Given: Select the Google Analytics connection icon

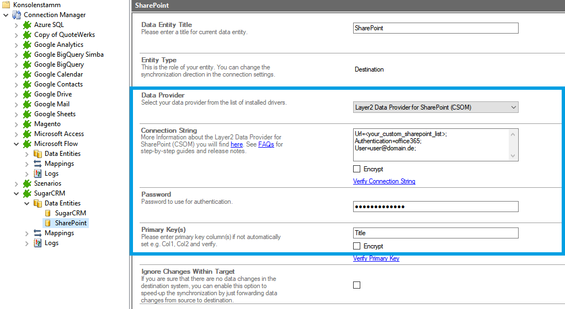Looking at the screenshot, I should pos(26,45).
